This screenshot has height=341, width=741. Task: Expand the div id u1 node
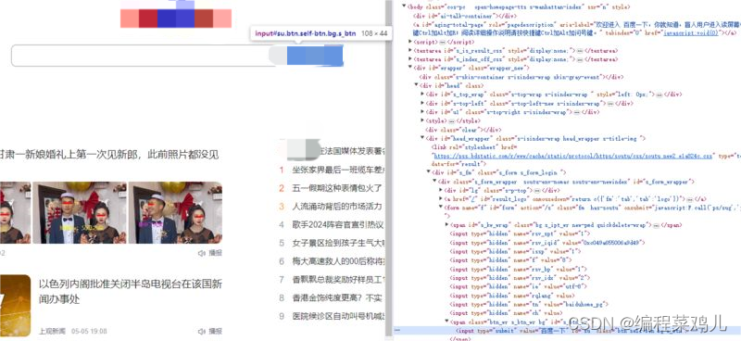point(422,112)
